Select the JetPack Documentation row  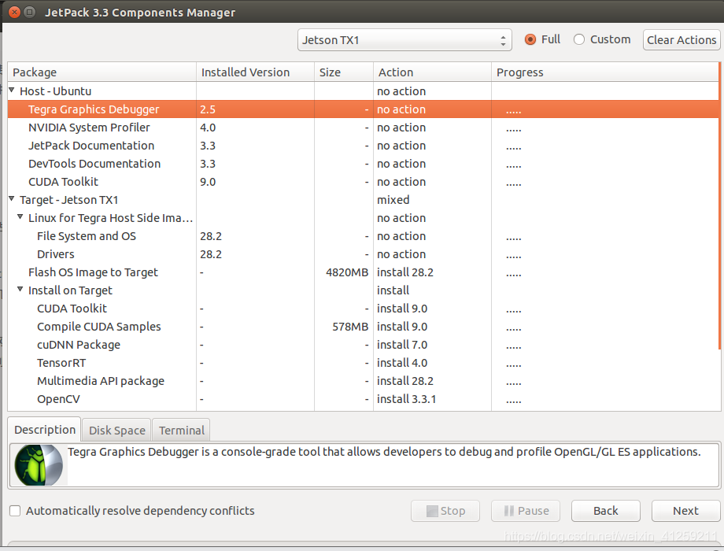[x=363, y=146]
